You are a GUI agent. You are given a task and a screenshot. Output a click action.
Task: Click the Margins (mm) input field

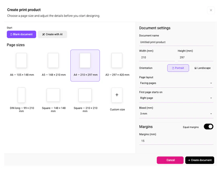[x=176, y=141]
